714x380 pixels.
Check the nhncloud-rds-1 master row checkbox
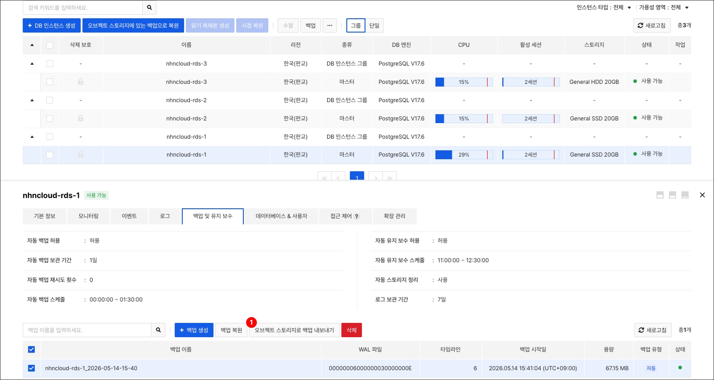49,155
